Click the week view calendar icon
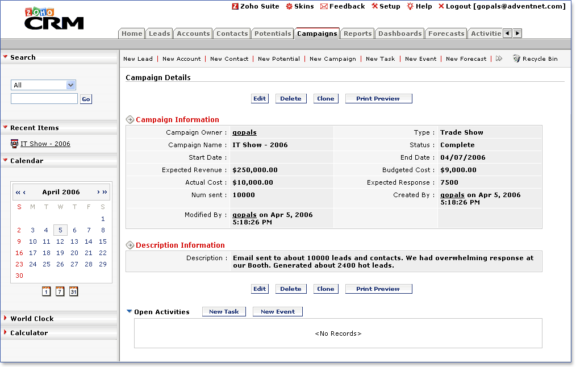This screenshot has height=367, width=576. 60,291
